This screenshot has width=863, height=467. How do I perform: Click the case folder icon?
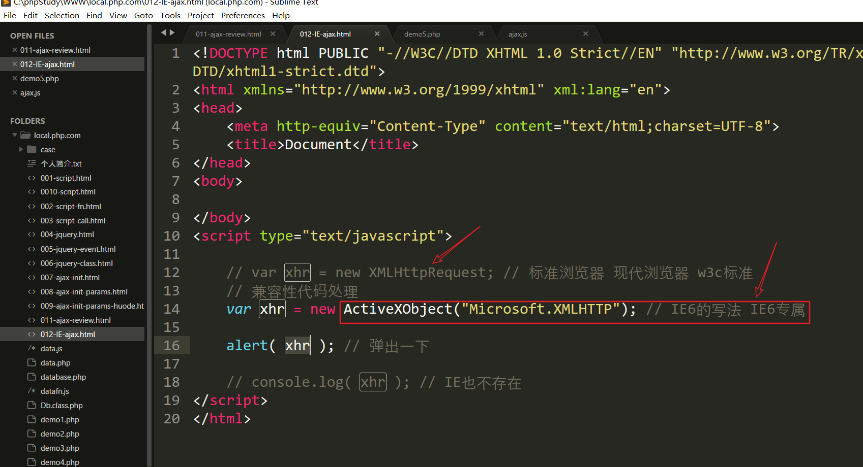(32, 150)
